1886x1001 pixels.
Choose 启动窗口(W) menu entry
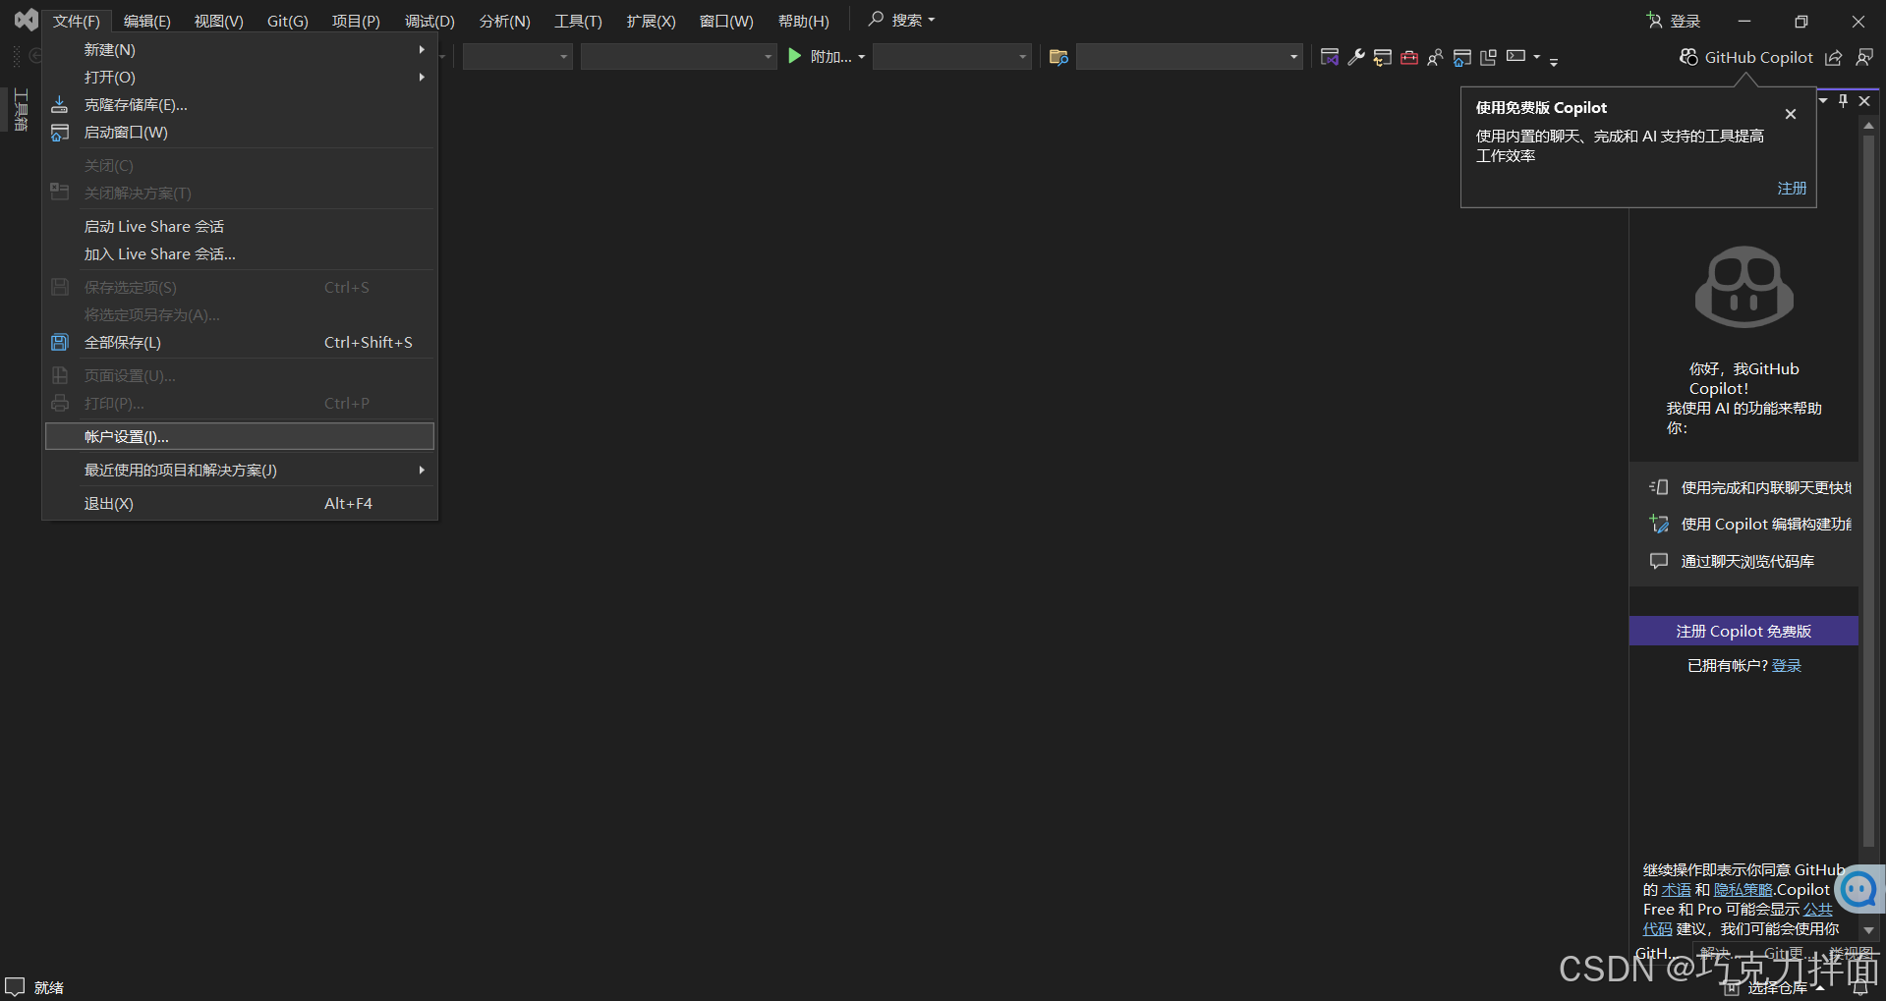point(240,132)
